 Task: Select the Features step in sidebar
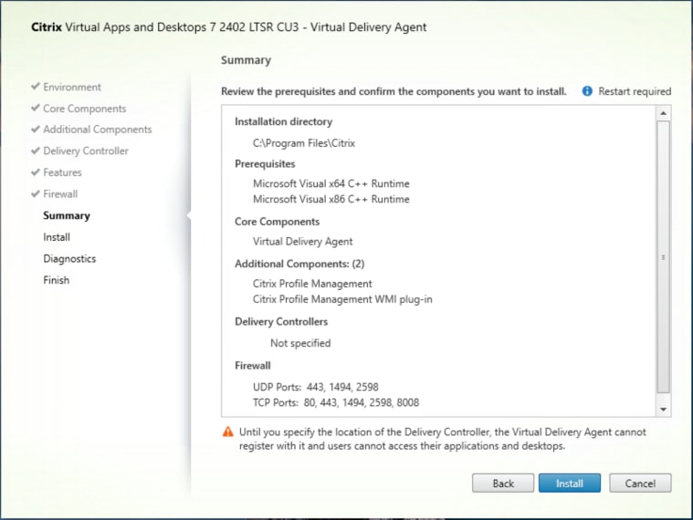tap(62, 172)
